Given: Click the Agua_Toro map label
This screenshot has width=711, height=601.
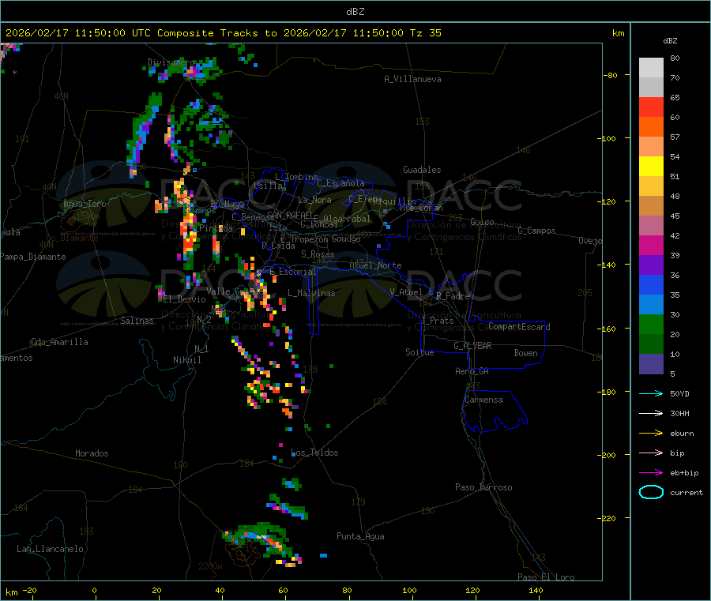Looking at the screenshot, I should [85, 204].
